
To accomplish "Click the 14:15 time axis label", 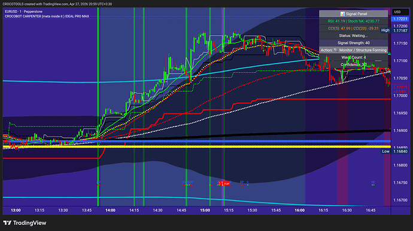I will (134, 210).
